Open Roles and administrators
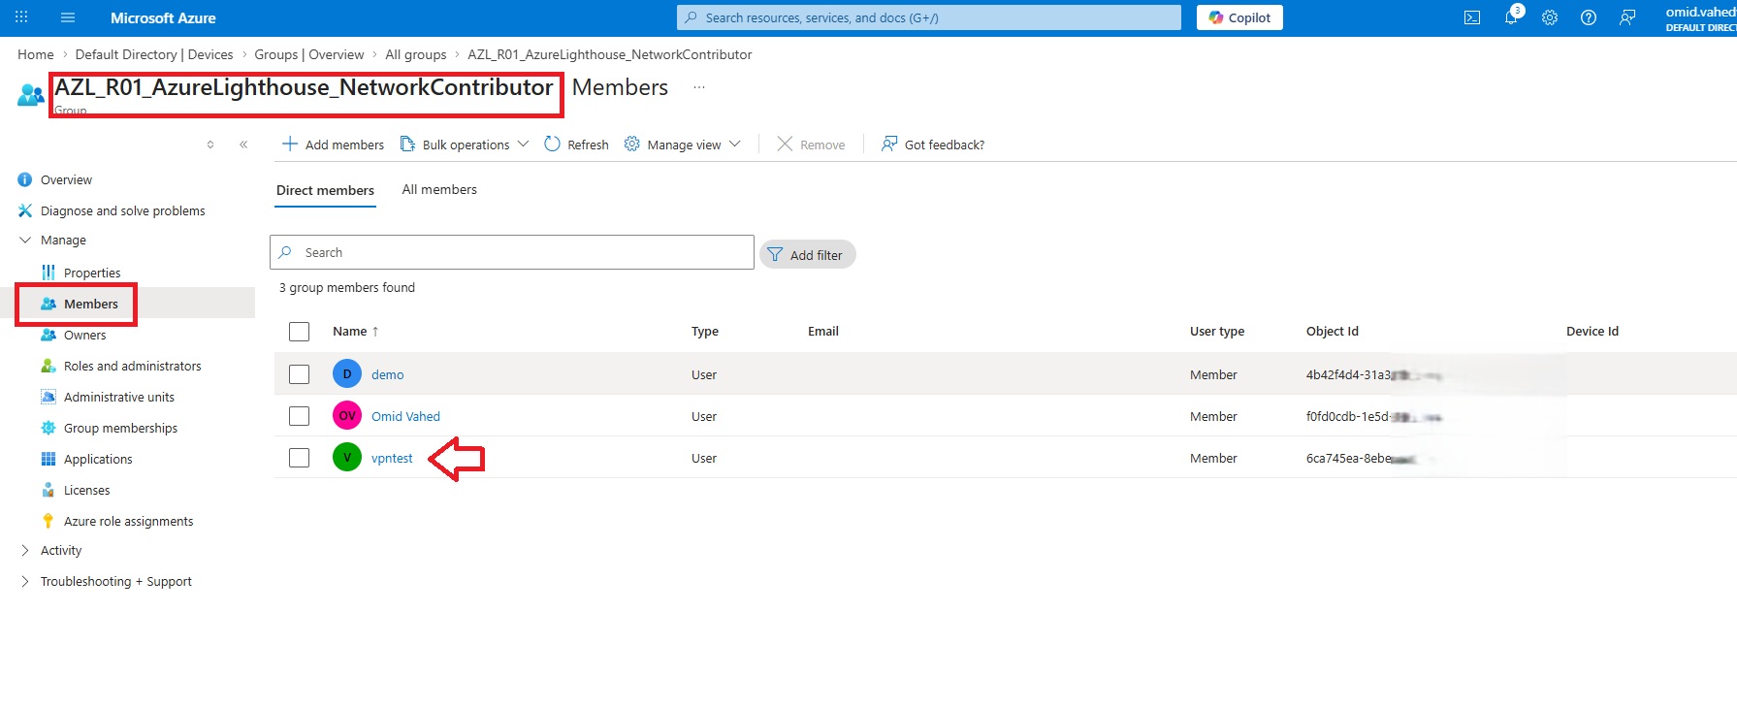Viewport: 1737px width, 708px height. 132,366
